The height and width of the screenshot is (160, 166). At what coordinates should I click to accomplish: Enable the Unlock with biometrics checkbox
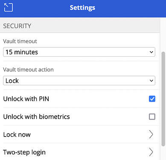[x=152, y=117]
